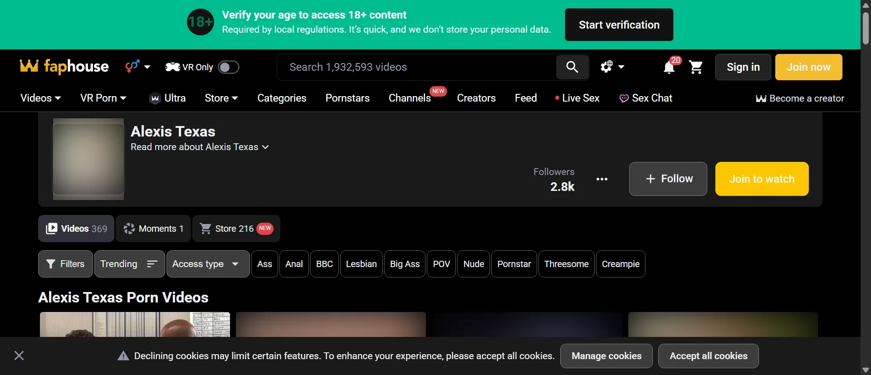The width and height of the screenshot is (871, 375).
Task: Open the Live Sex link
Action: (577, 98)
